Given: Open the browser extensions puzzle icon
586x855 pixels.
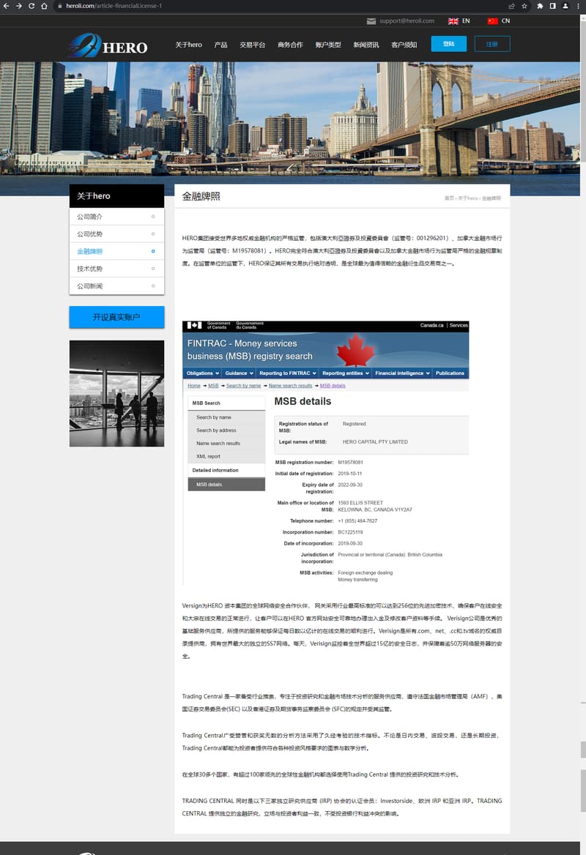Looking at the screenshot, I should 540,6.
